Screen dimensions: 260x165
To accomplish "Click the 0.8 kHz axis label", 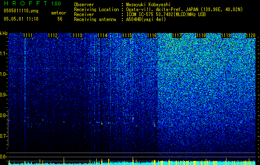I will pos(4,115).
